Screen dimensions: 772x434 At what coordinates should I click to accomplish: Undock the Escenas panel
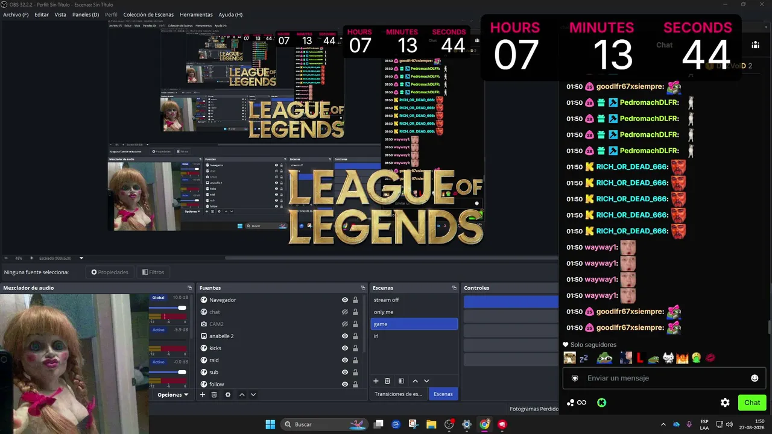pyautogui.click(x=454, y=288)
